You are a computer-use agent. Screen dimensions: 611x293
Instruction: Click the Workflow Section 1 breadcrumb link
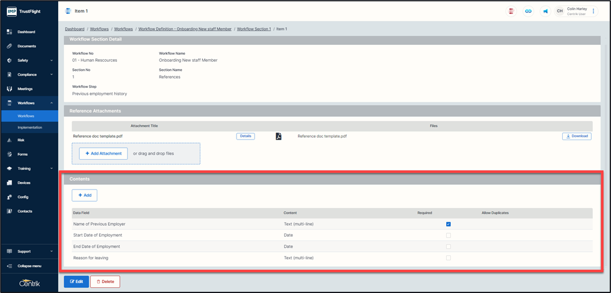pyautogui.click(x=253, y=29)
